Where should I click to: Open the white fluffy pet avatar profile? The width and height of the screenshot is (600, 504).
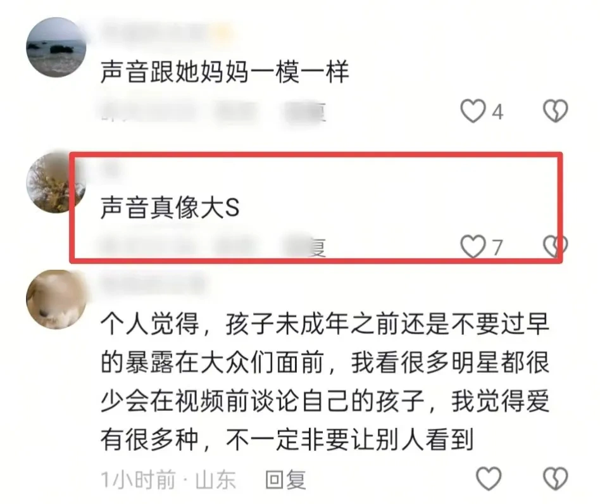(56, 299)
